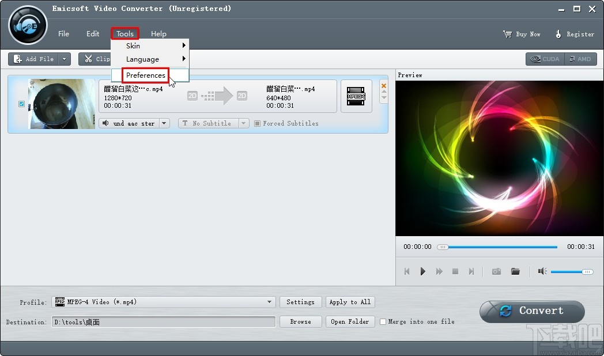Click the Tools menu

click(x=125, y=34)
